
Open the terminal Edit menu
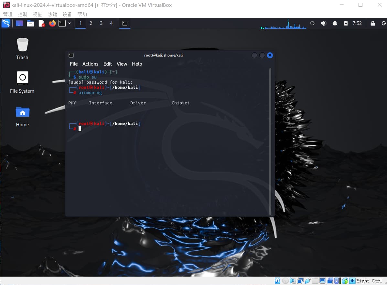pos(108,64)
